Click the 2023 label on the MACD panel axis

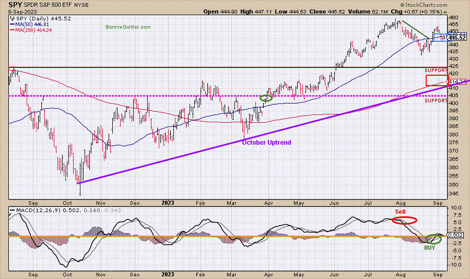pos(168,274)
